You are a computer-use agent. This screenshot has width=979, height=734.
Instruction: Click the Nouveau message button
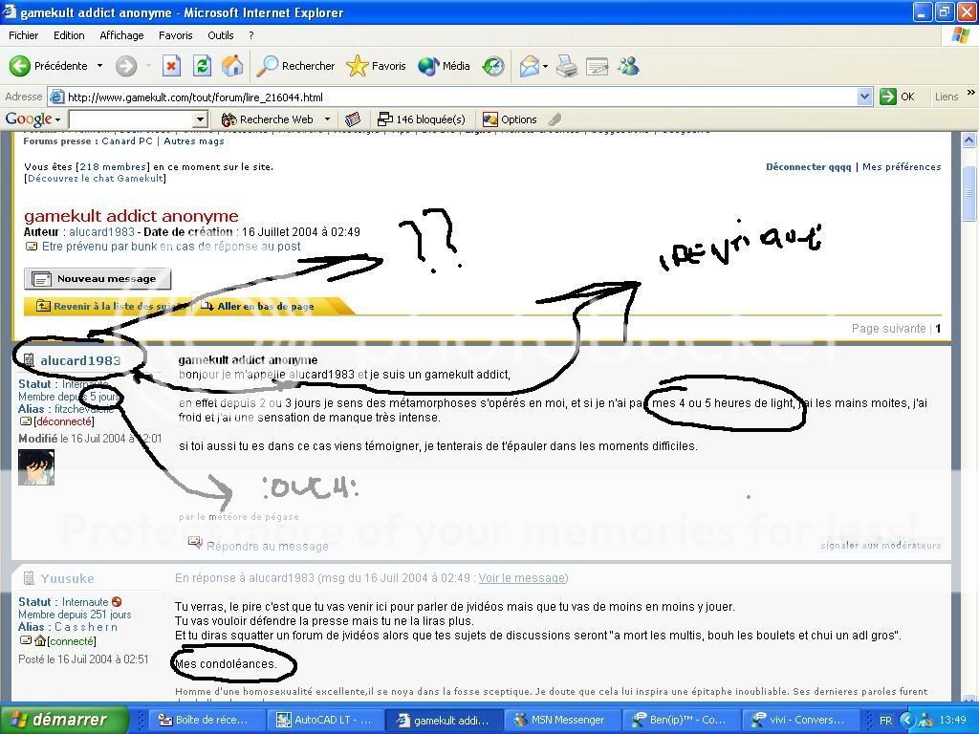98,279
